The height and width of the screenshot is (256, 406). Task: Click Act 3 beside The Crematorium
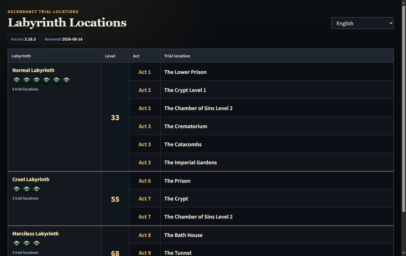click(145, 126)
